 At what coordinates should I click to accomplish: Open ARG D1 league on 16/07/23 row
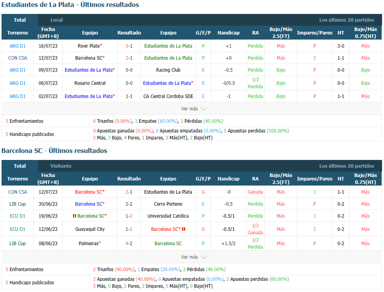[17, 46]
